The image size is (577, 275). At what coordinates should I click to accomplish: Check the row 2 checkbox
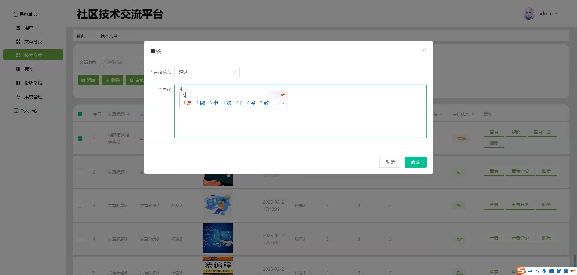tap(80, 172)
